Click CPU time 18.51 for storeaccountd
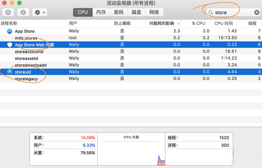Image resolution: width=262 pixels, height=168 pixels. pyautogui.click(x=231, y=51)
